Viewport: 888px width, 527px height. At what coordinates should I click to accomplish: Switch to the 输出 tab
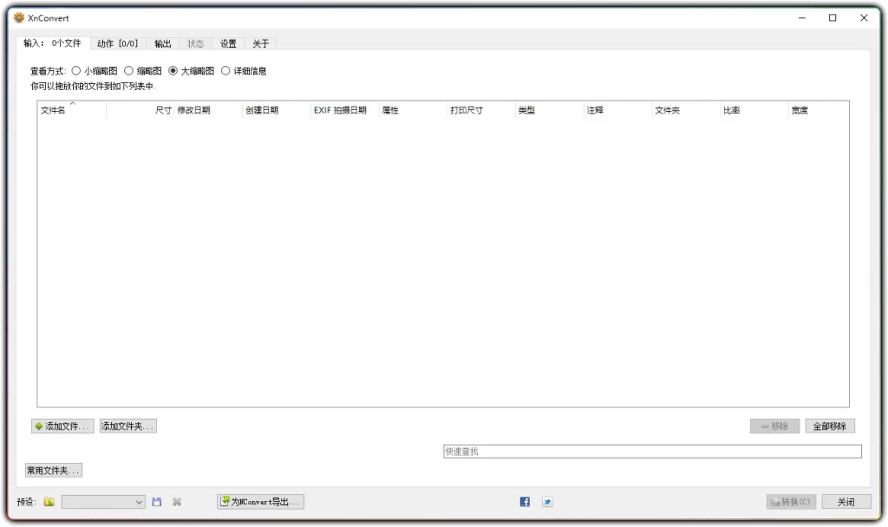point(163,43)
